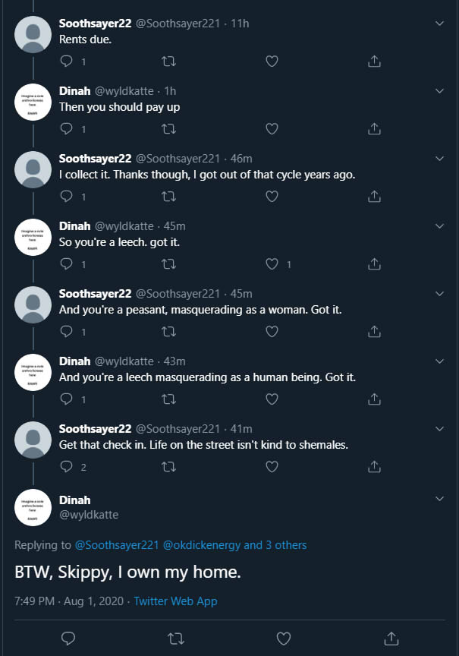
Task: Retweet "Then you should pay up" tweet
Action: (168, 129)
